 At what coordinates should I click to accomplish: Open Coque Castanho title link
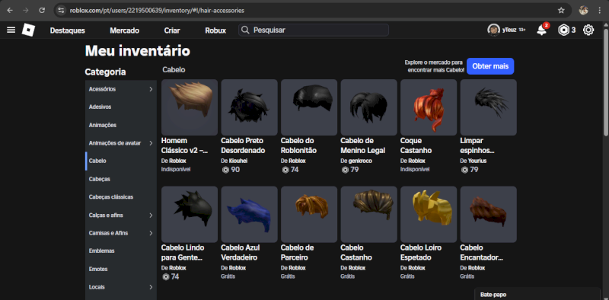(416, 145)
